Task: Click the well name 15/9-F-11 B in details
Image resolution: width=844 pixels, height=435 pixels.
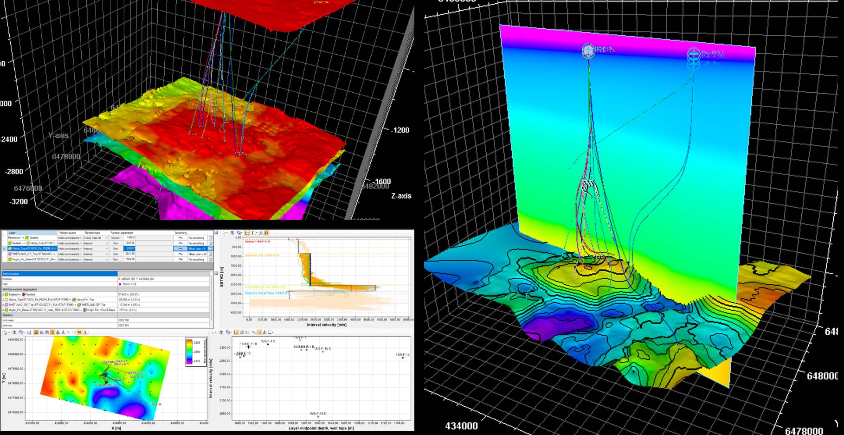Action: click(129, 284)
